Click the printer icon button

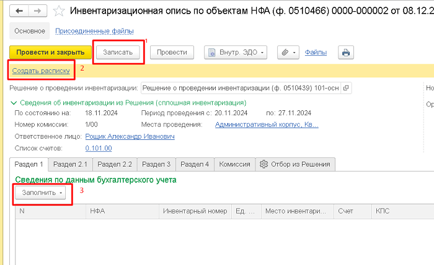tap(345, 53)
